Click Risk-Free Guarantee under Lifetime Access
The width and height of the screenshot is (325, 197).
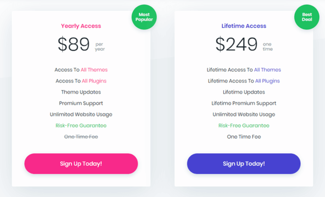click(244, 126)
